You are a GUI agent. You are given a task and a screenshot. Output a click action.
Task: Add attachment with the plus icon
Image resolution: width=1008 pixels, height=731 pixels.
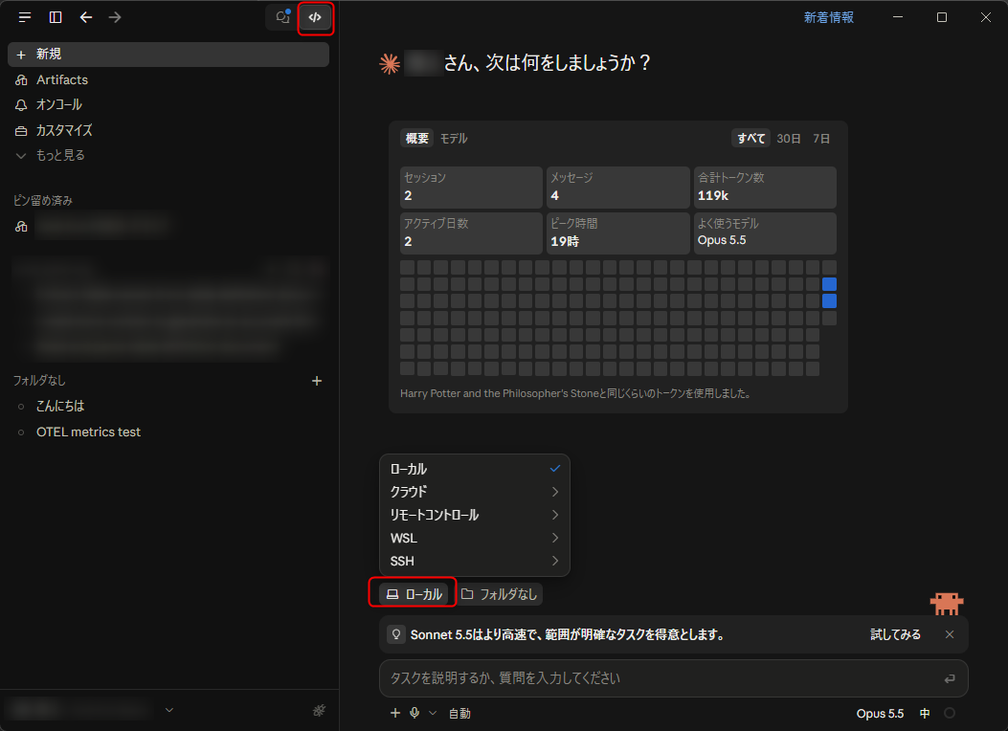click(x=394, y=713)
